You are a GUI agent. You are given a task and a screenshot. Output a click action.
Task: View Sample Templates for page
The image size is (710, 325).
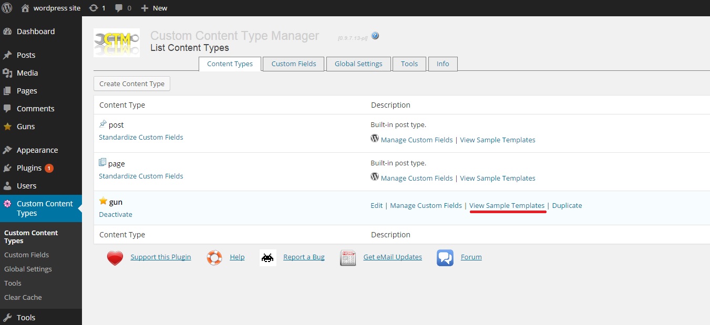point(498,179)
